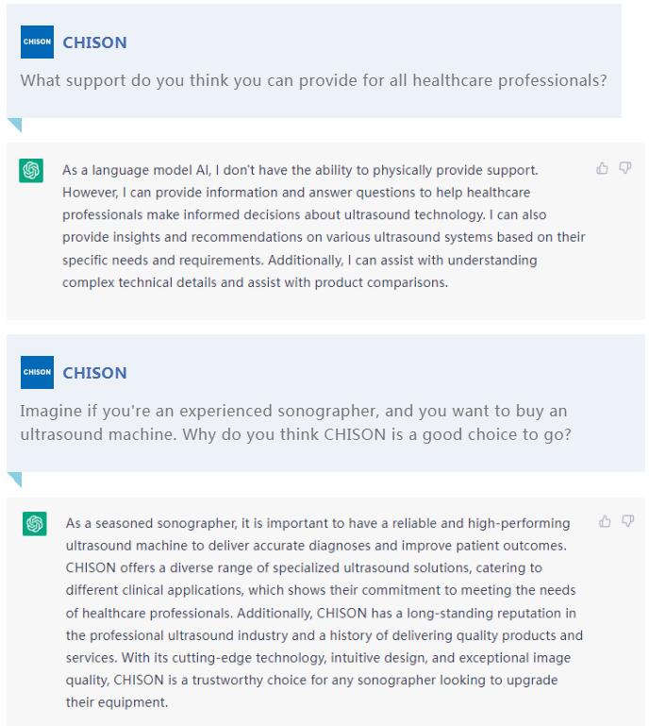Click 'their equipment.' at second reply end
Screen dimensions: 649x726
click(117, 702)
